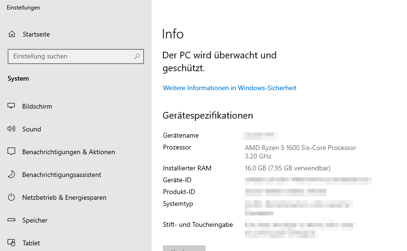
Task: Click the speaker icon for Sound
Action: pos(11,129)
